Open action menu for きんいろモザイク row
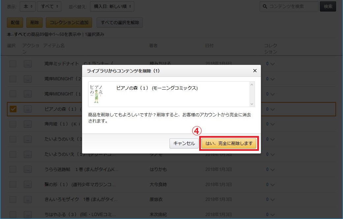The image size is (343, 219). pos(28,199)
